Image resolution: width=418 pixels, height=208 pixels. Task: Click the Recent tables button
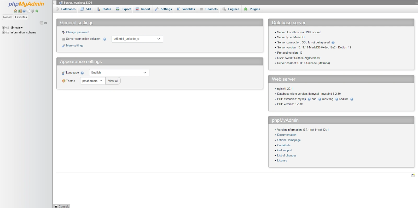point(8,17)
